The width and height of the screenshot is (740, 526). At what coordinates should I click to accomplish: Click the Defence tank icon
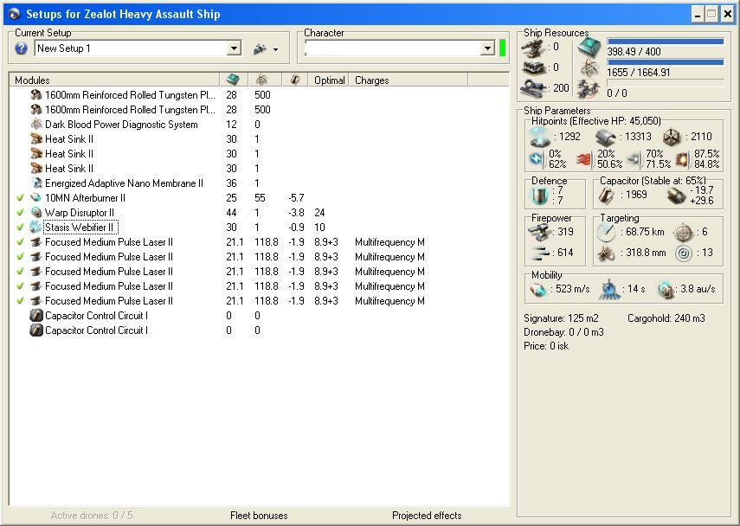point(539,196)
